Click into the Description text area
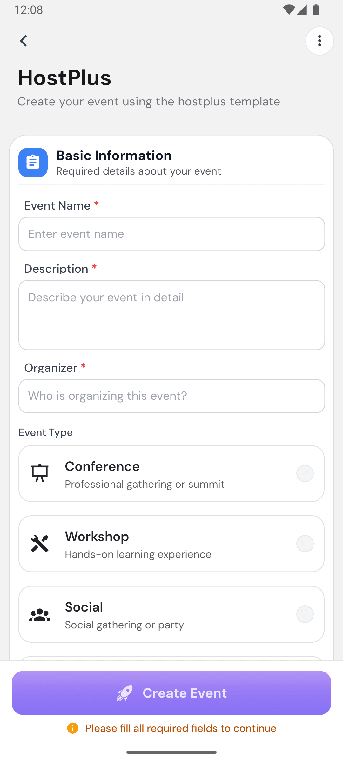 coord(171,315)
